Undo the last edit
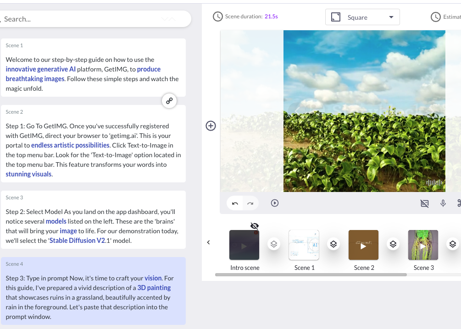This screenshot has width=461, height=329. click(235, 203)
